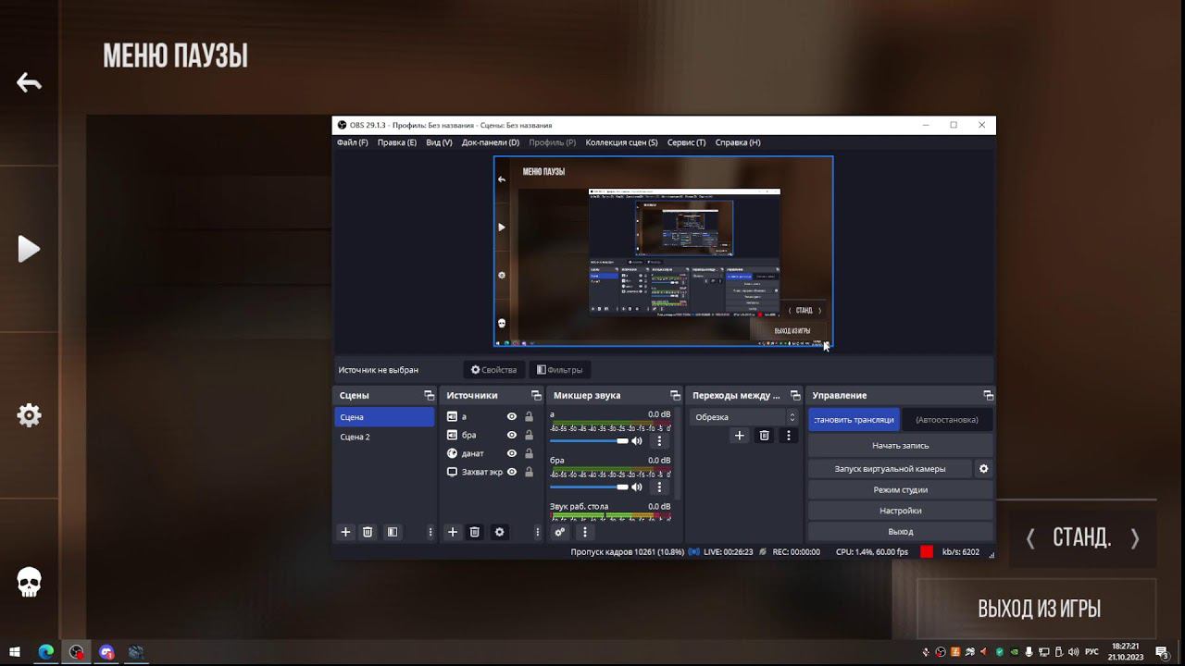Open the Вид menu
The height and width of the screenshot is (666, 1185).
[x=439, y=142]
